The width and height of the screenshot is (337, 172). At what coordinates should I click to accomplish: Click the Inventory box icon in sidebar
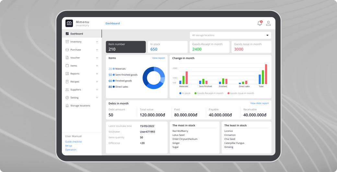(67, 42)
